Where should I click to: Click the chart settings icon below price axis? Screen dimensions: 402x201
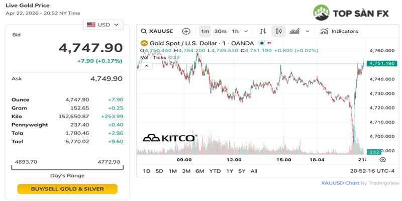[x=382, y=159]
